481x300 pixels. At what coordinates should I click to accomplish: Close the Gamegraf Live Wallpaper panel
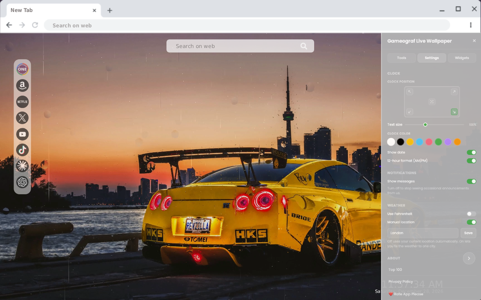[474, 41]
